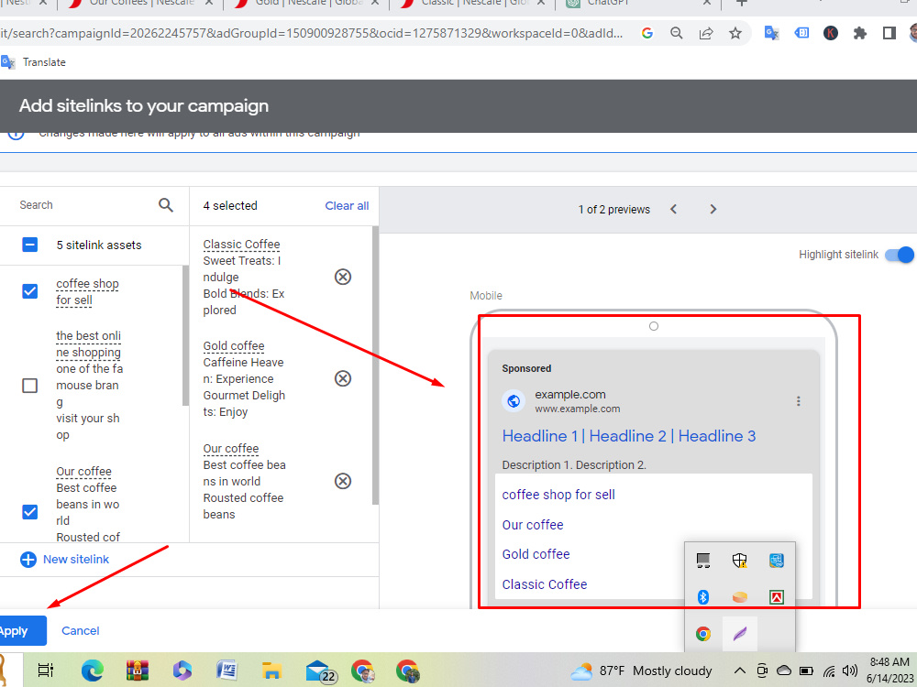Toggle the 5 sitelink assets select-all checkbox
The image size is (917, 687).
click(30, 245)
